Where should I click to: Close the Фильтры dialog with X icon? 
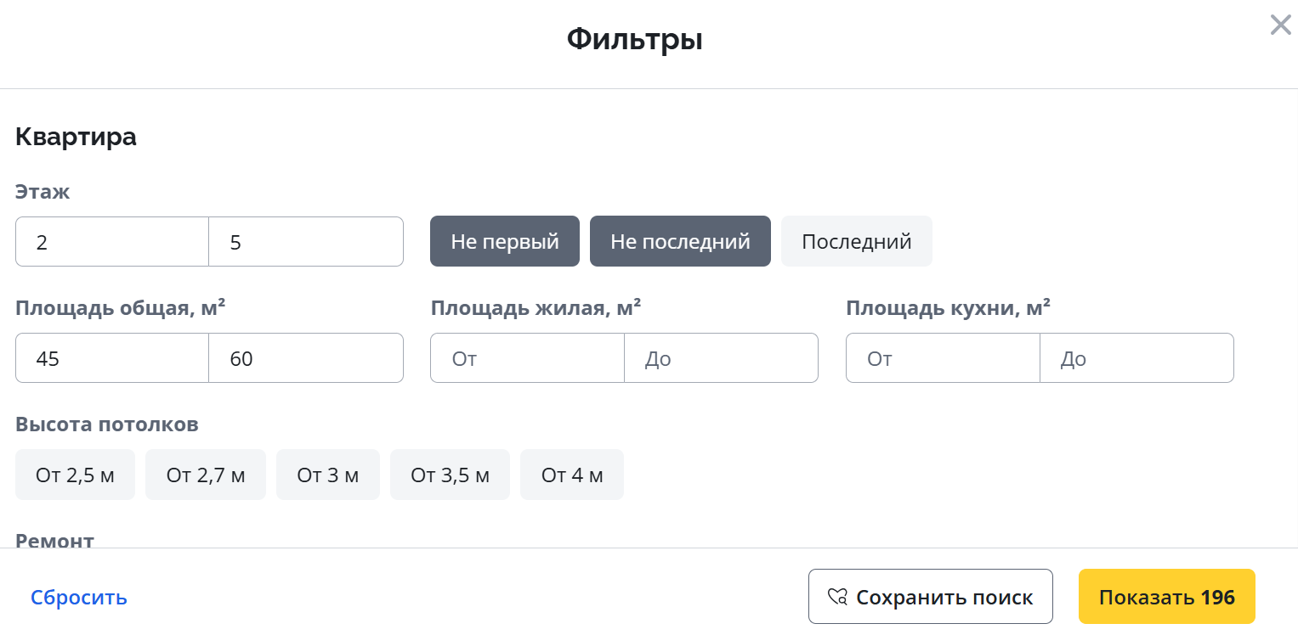coord(1280,25)
